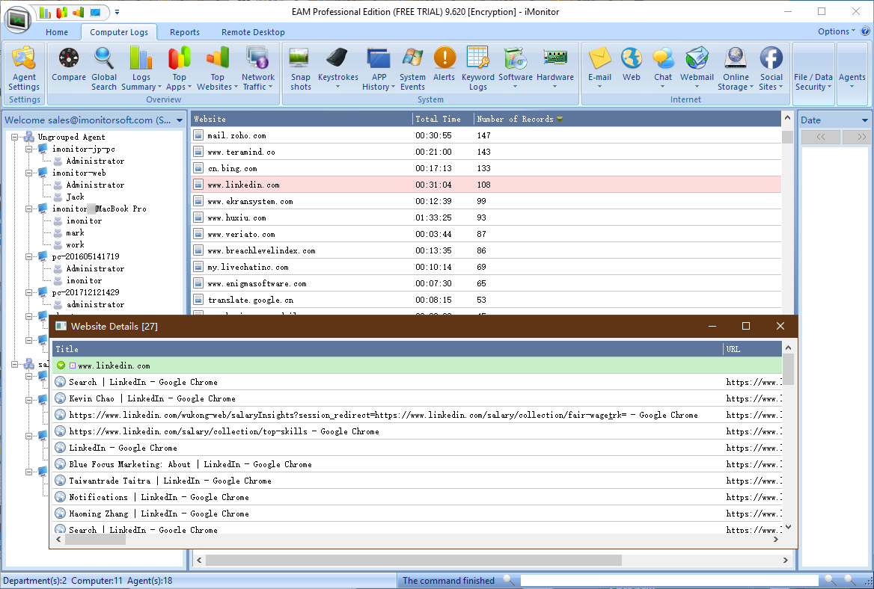The width and height of the screenshot is (874, 589).
Task: Open the Options menu
Action: click(836, 31)
